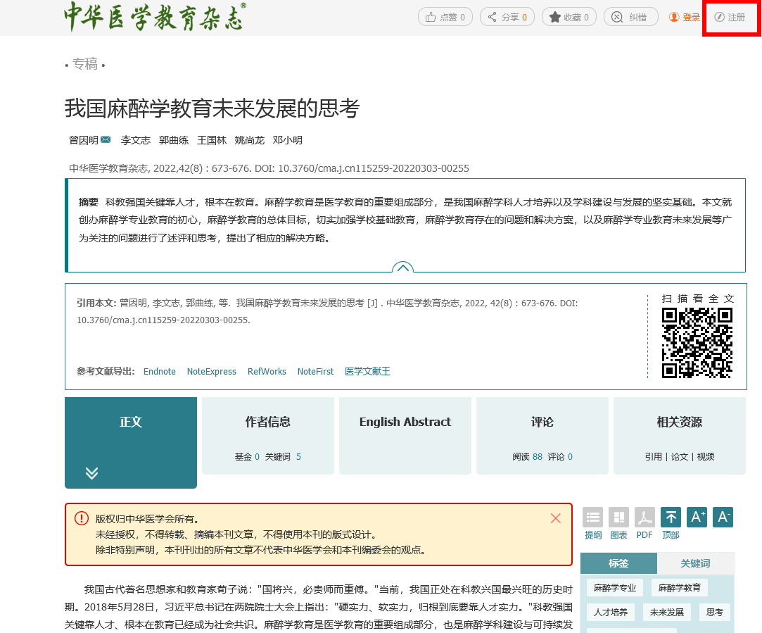The width and height of the screenshot is (762, 633).
Task: Click the QR code to view full text
Action: point(697,343)
